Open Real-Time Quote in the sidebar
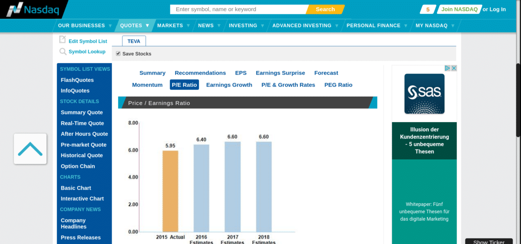This screenshot has width=521, height=244. click(82, 123)
